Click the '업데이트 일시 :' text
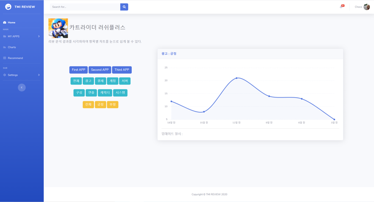 pos(172,134)
